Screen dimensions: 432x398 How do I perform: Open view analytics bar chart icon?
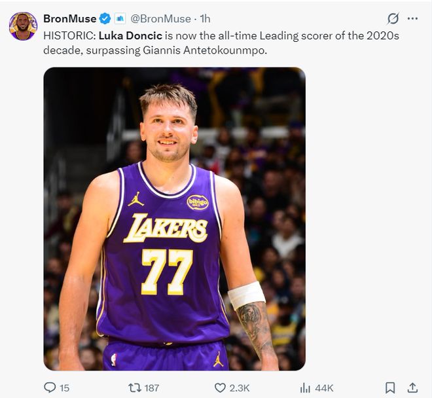pyautogui.click(x=305, y=388)
